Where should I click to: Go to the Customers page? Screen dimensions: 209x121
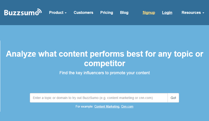tap(83, 13)
